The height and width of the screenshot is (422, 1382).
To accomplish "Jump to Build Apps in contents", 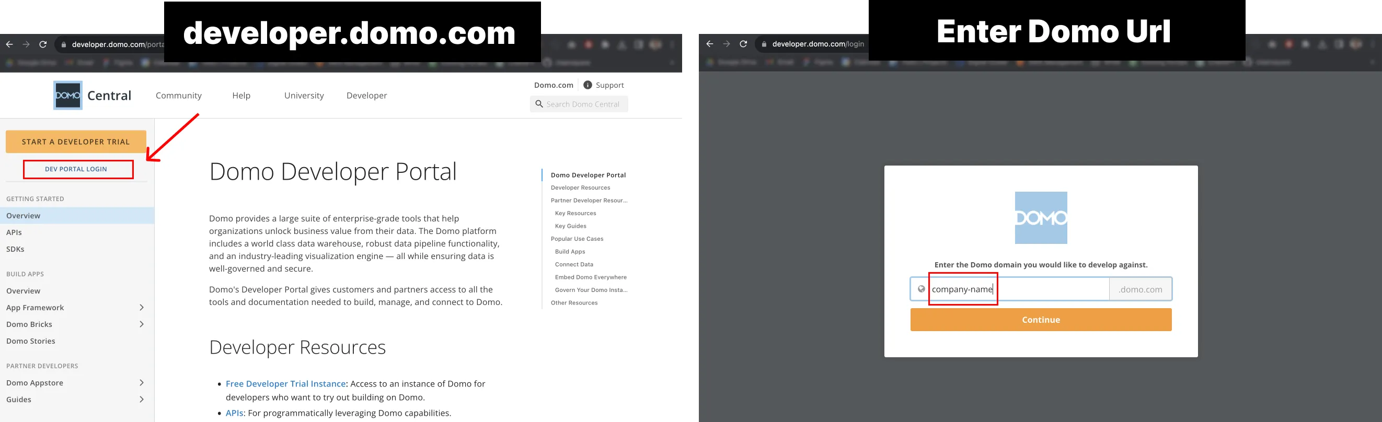I will pyautogui.click(x=570, y=252).
